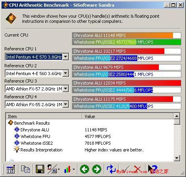The width and height of the screenshot is (186, 177).
Task: Open the Reference CPU 4 dropdown arrow
Action: tap(66, 105)
